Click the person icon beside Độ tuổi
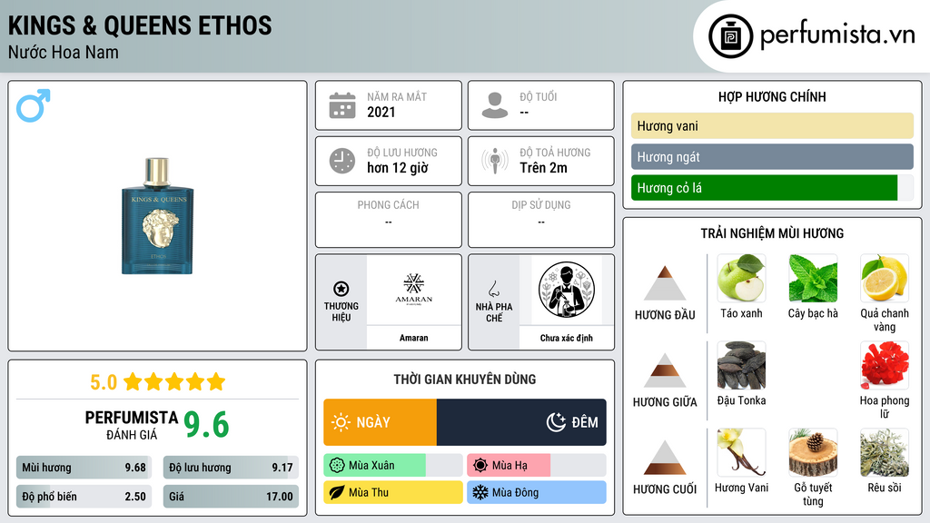930x523 pixels. point(495,105)
